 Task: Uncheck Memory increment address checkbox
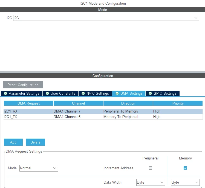tap(185, 168)
